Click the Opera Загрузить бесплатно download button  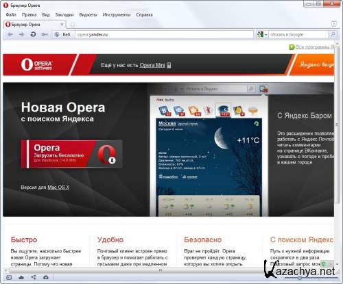click(x=71, y=154)
